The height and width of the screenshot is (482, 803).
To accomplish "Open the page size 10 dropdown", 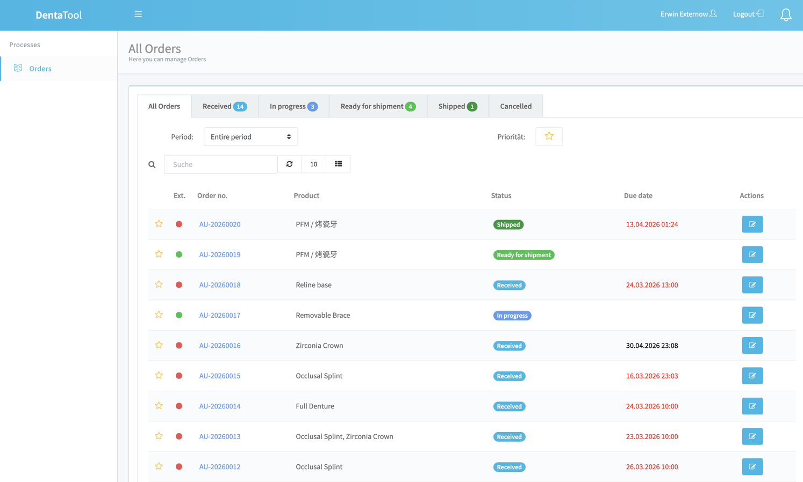I will point(313,164).
